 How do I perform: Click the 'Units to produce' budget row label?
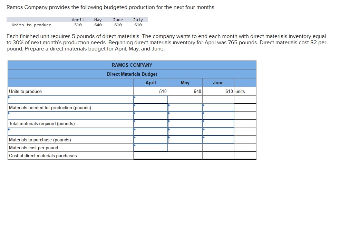pyautogui.click(x=25, y=91)
